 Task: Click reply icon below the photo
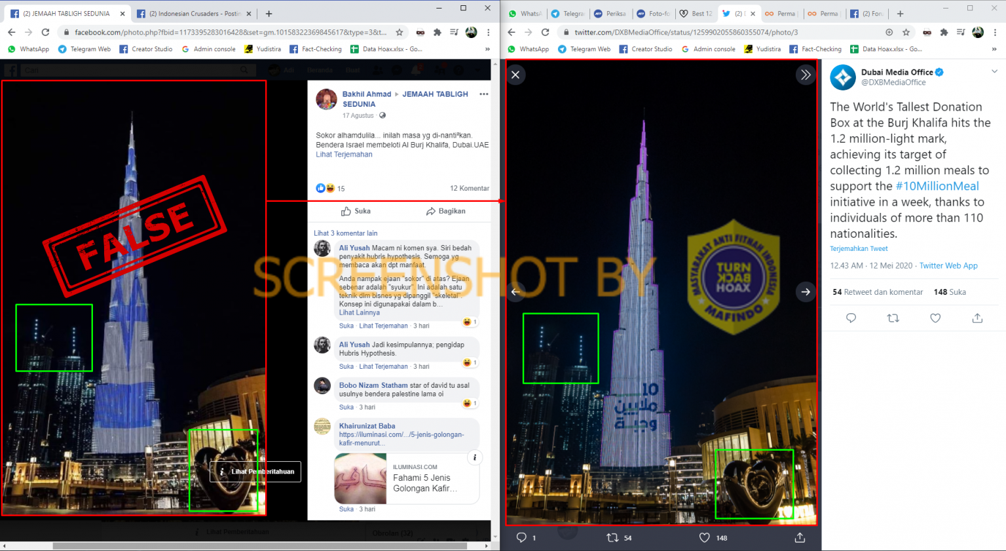pyautogui.click(x=521, y=537)
